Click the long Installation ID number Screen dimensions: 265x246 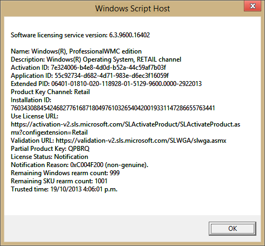click(113, 108)
